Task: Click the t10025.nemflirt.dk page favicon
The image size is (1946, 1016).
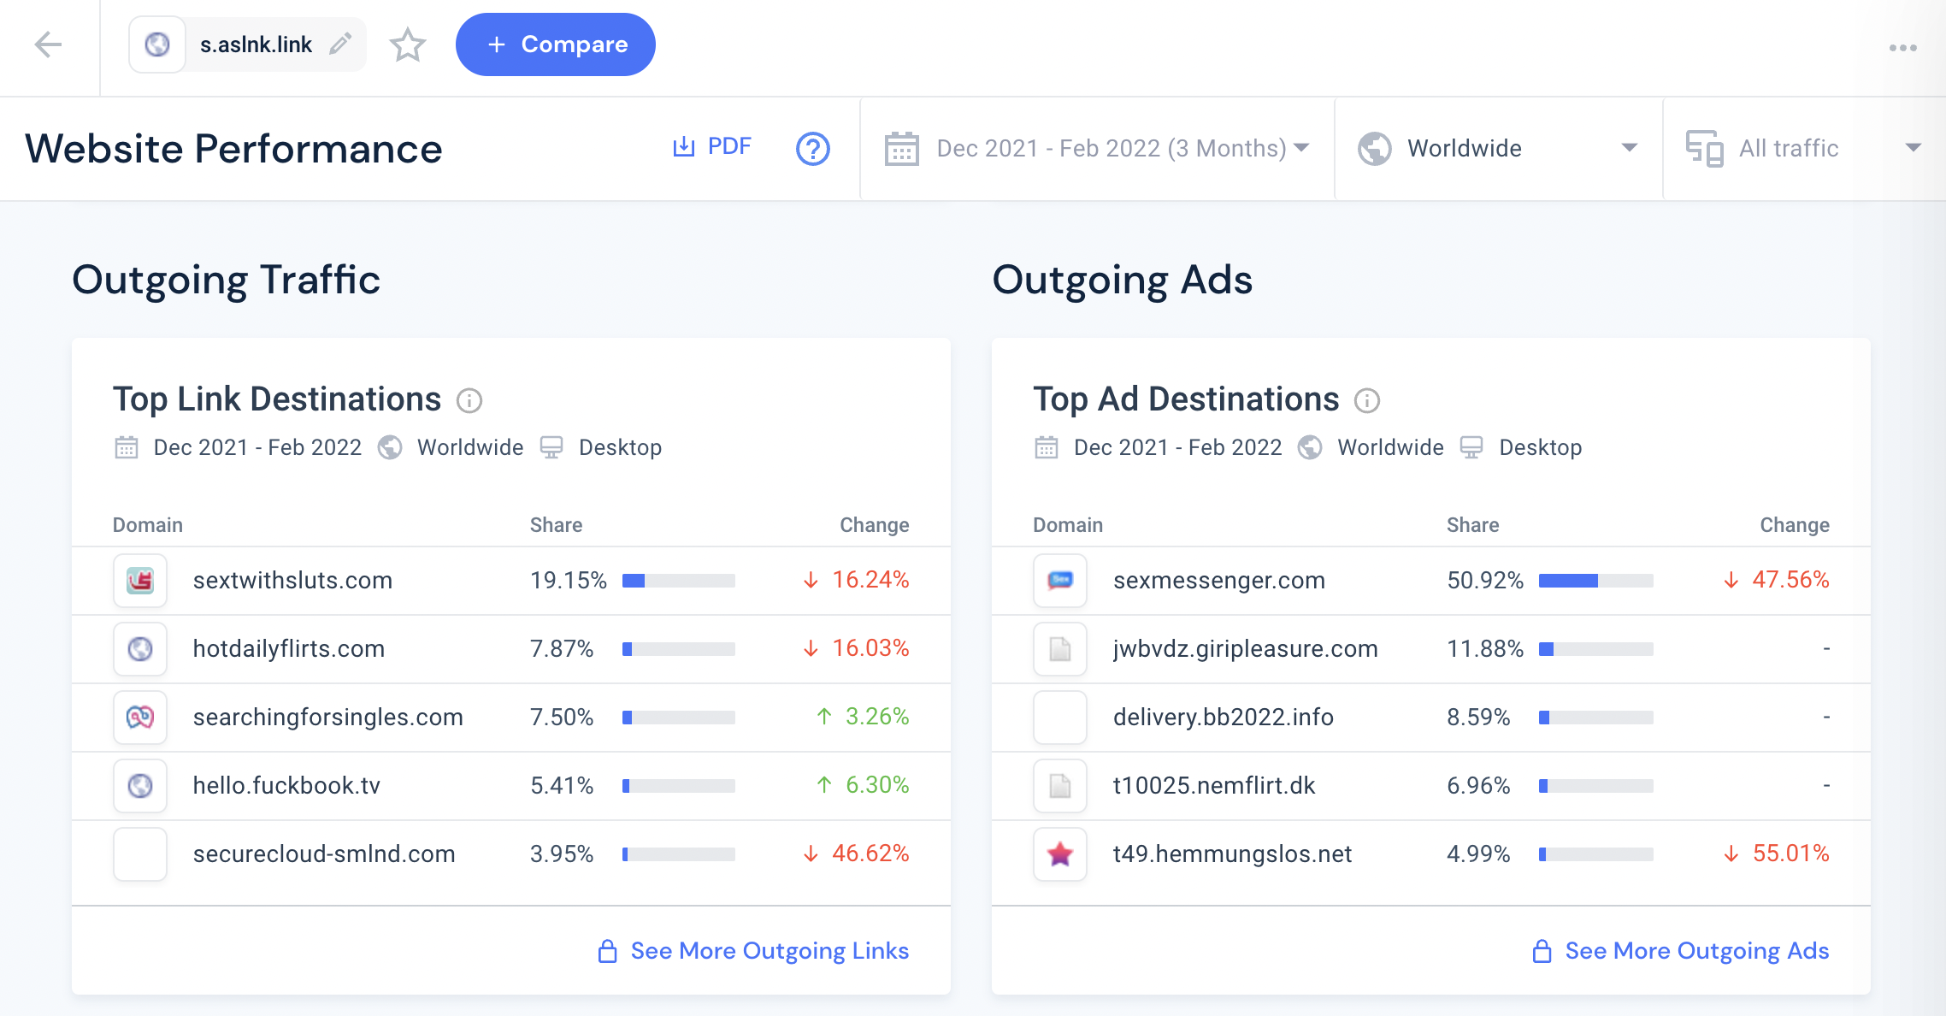Action: 1060,786
